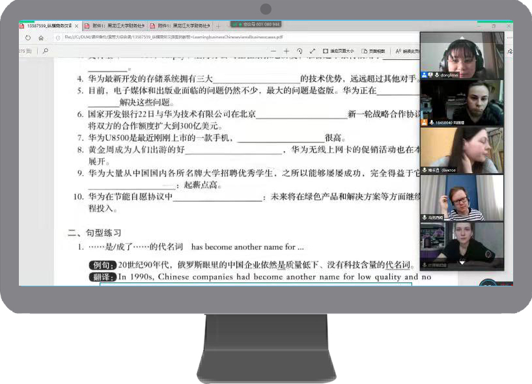The image size is (532, 384).
Task: Open browser more options ellipsis
Action: [510, 38]
